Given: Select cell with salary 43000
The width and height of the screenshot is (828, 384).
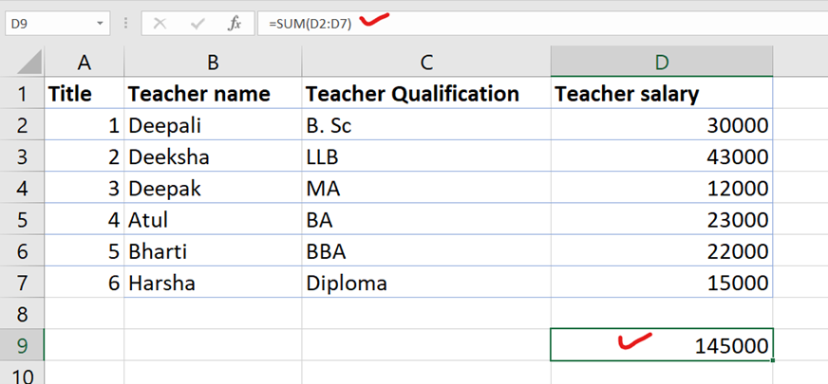Looking at the screenshot, I should coord(661,156).
